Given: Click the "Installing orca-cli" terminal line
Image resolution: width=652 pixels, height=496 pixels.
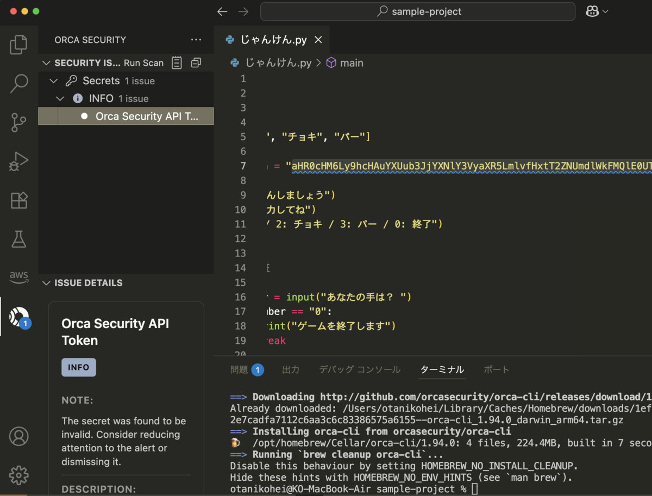Looking at the screenshot, I should [371, 431].
